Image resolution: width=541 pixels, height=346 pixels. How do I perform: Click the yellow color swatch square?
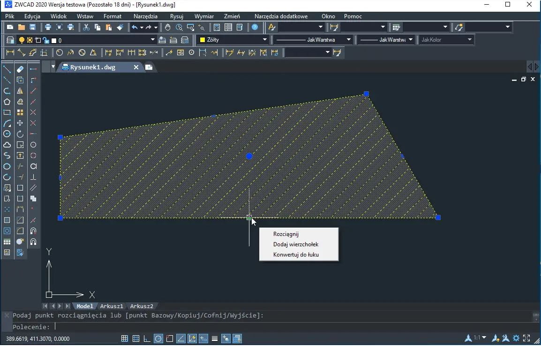(x=203, y=40)
